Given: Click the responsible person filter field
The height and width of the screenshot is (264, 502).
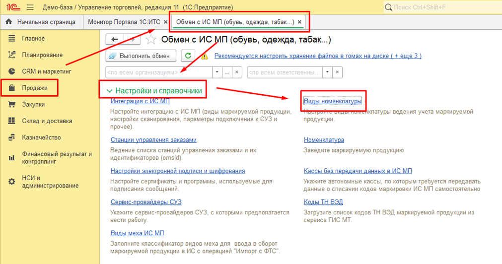Looking at the screenshot, I should tap(285, 72).
